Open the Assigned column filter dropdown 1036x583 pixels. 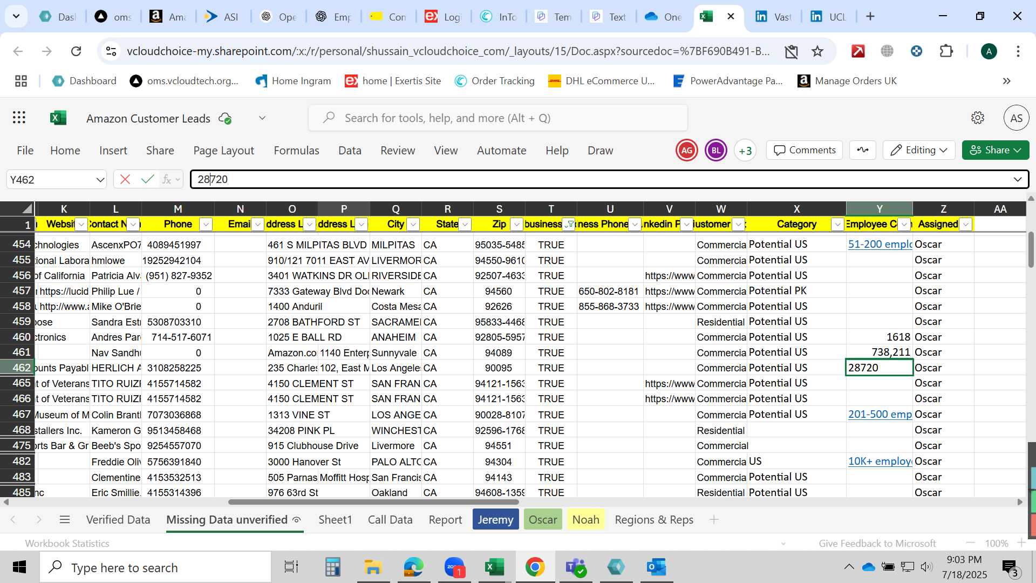pos(966,224)
